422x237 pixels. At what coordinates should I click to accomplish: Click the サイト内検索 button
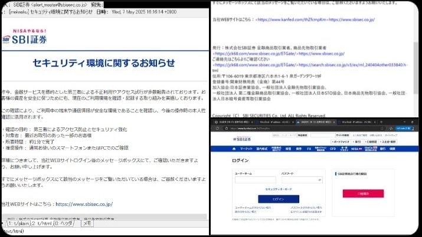pyautogui.click(x=342, y=135)
